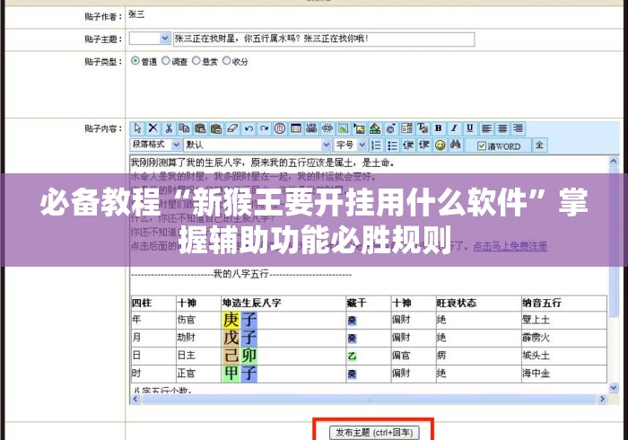Click the green highlighted 卯 character

[x=249, y=356]
